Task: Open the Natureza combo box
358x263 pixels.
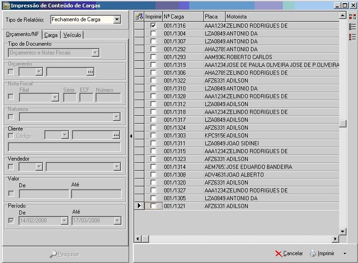Action: pos(116,117)
